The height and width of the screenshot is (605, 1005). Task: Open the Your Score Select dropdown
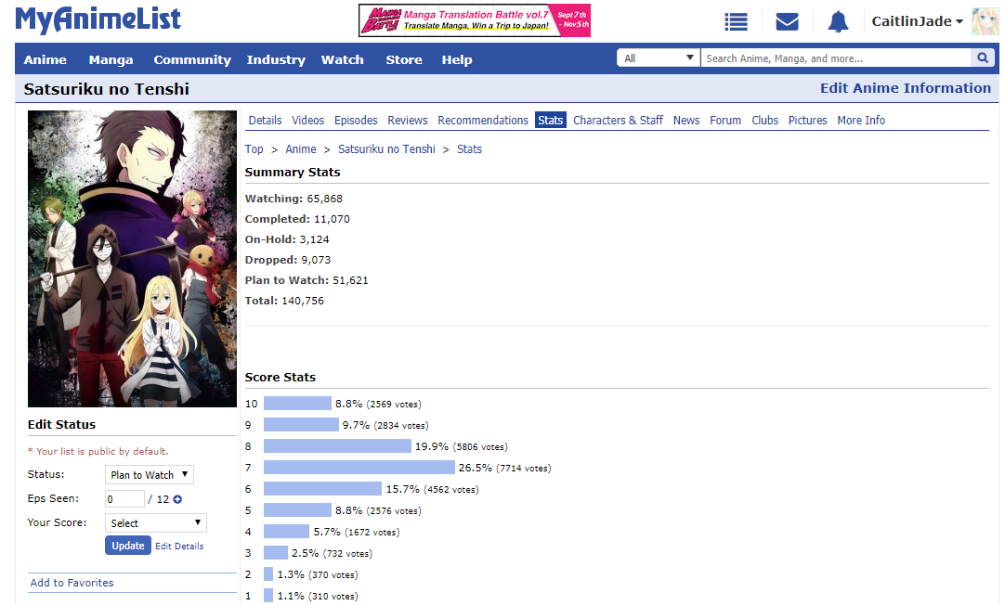pos(156,523)
